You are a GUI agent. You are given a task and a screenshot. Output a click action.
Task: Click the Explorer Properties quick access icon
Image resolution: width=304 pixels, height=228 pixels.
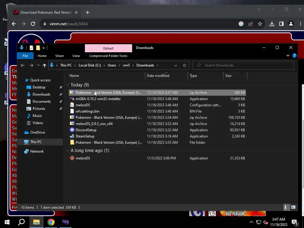coord(31,48)
